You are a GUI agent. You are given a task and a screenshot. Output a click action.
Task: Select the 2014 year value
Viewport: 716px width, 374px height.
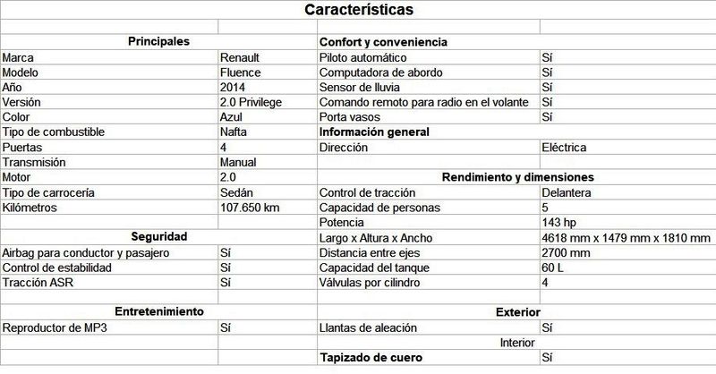(x=233, y=88)
